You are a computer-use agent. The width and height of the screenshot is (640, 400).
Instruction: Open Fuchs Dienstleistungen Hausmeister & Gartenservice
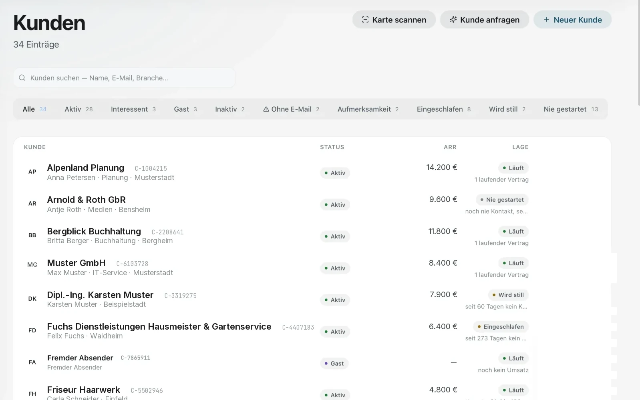tap(159, 327)
